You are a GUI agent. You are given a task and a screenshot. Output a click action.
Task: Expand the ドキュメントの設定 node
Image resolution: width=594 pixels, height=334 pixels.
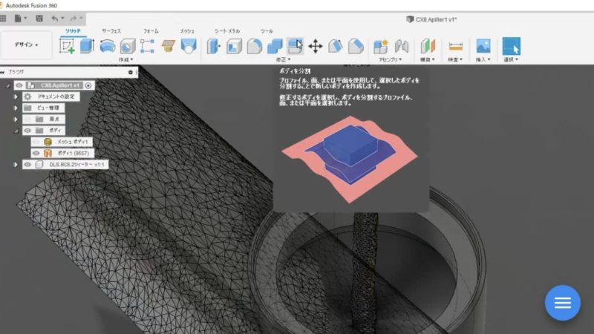[x=16, y=96]
